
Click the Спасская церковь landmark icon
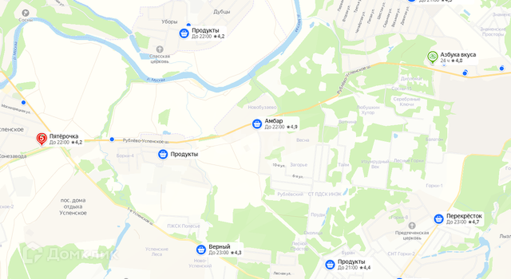tap(160, 49)
